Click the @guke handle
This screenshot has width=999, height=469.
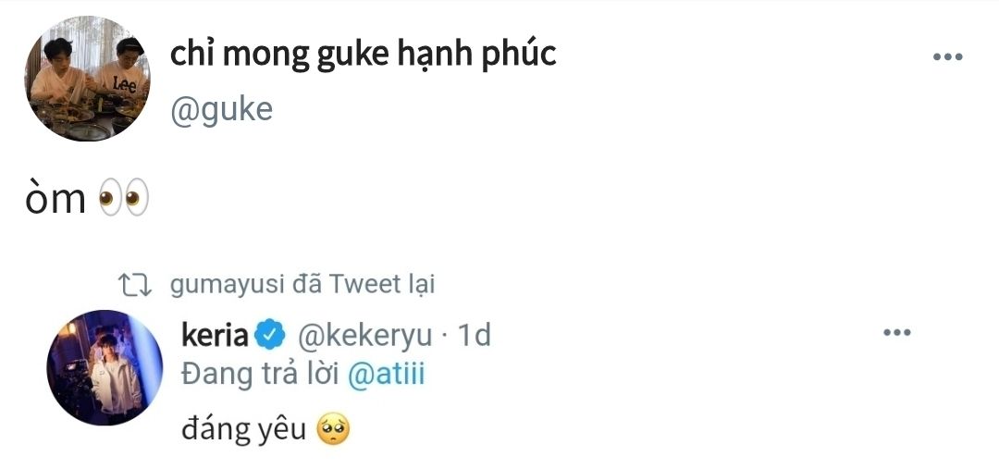(221, 109)
